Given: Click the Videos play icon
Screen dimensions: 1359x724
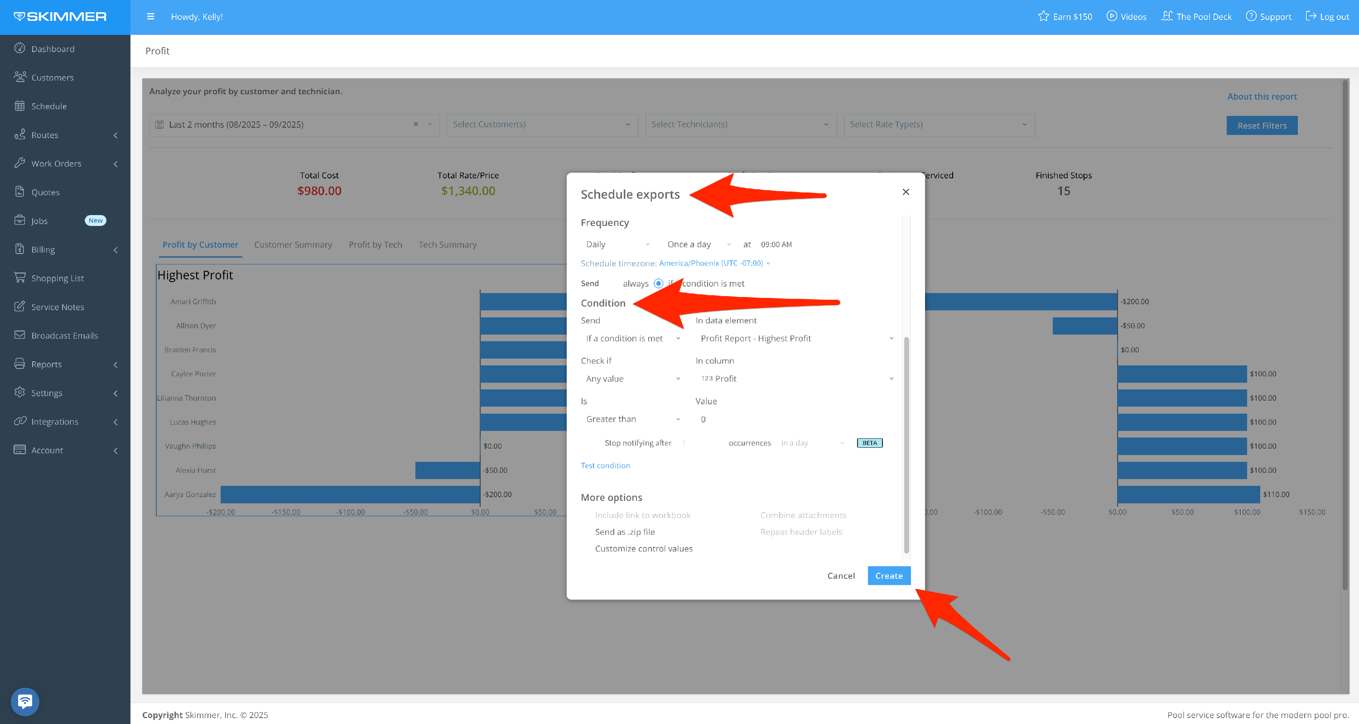Looking at the screenshot, I should tap(1112, 16).
